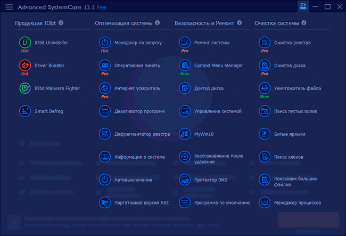Open Восстановление после удаления icon
Image resolution: width=346 pixels, height=236 pixels.
[x=185, y=157]
